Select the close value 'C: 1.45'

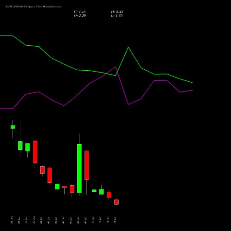point(80,12)
